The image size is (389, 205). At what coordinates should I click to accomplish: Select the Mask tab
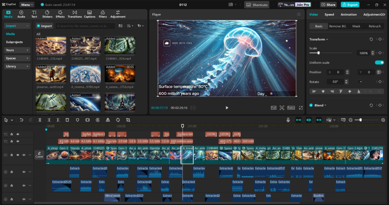pos(356,26)
